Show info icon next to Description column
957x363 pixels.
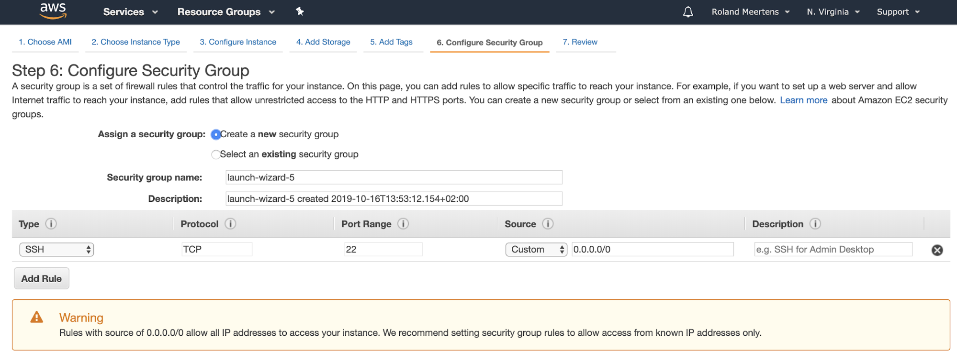(815, 224)
